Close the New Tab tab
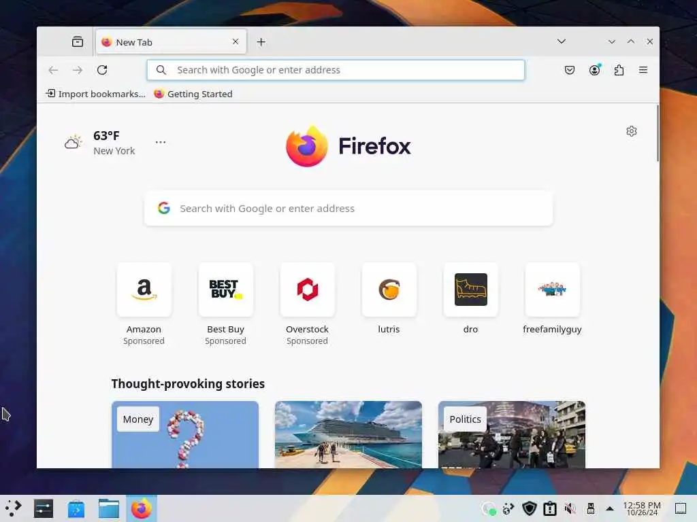Viewport: 697px width, 522px height. tap(236, 41)
